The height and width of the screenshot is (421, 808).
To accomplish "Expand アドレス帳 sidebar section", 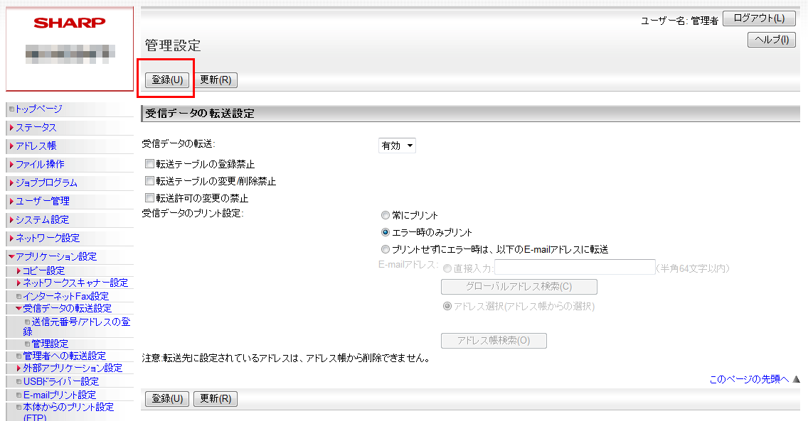I will click(36, 146).
